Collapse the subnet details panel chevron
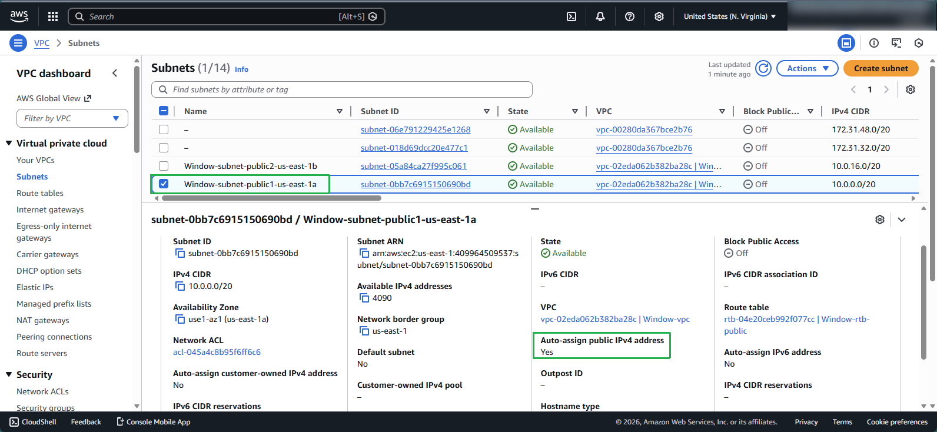 point(902,220)
